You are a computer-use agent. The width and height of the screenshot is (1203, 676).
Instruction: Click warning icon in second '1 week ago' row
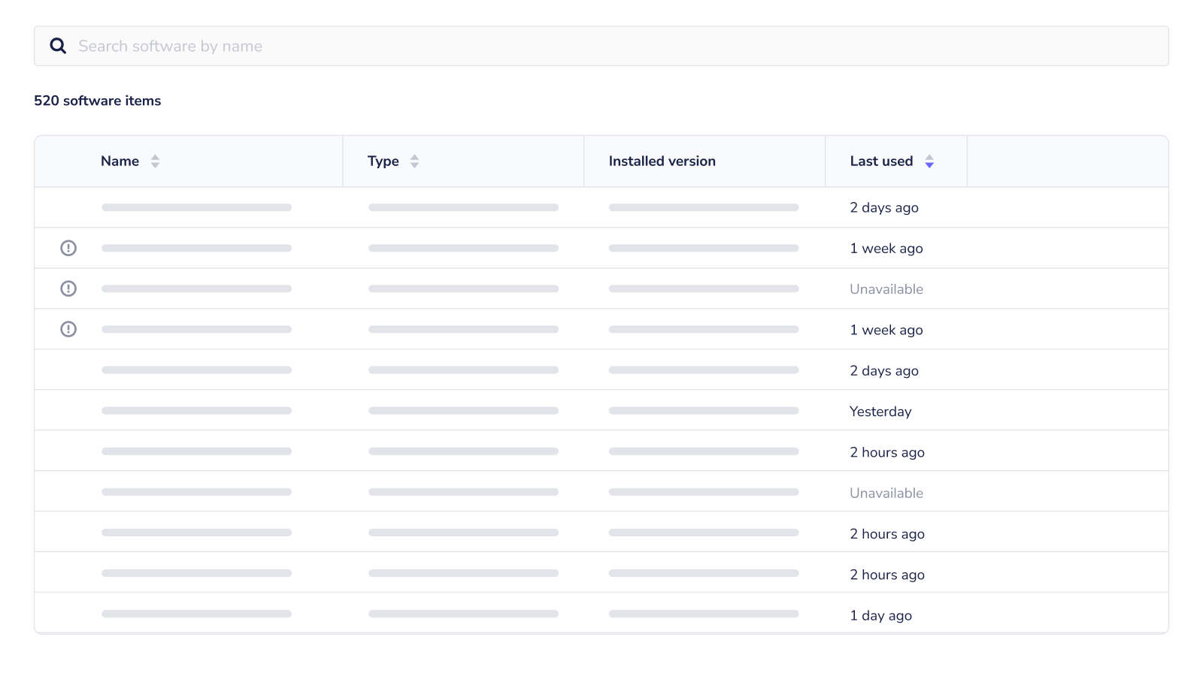click(x=68, y=329)
